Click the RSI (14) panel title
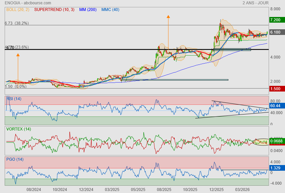Image resolution: width=285 pixels, height=193 pixels. click(14, 99)
